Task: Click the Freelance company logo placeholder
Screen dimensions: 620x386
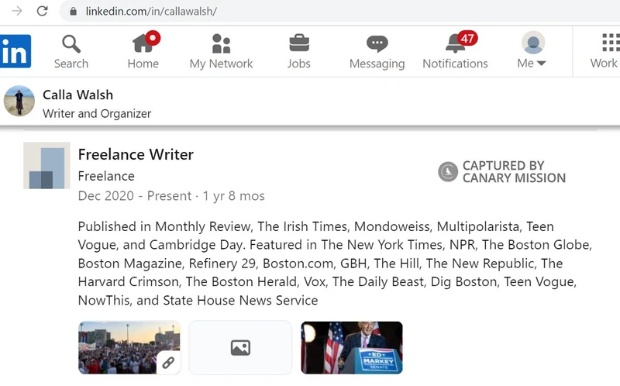Action: click(46, 165)
